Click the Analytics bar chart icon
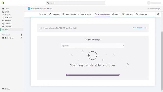Viewport: 163px width, 92px height. coord(3,21)
